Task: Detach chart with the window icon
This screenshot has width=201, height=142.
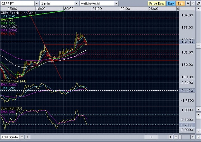Action: pos(198,4)
